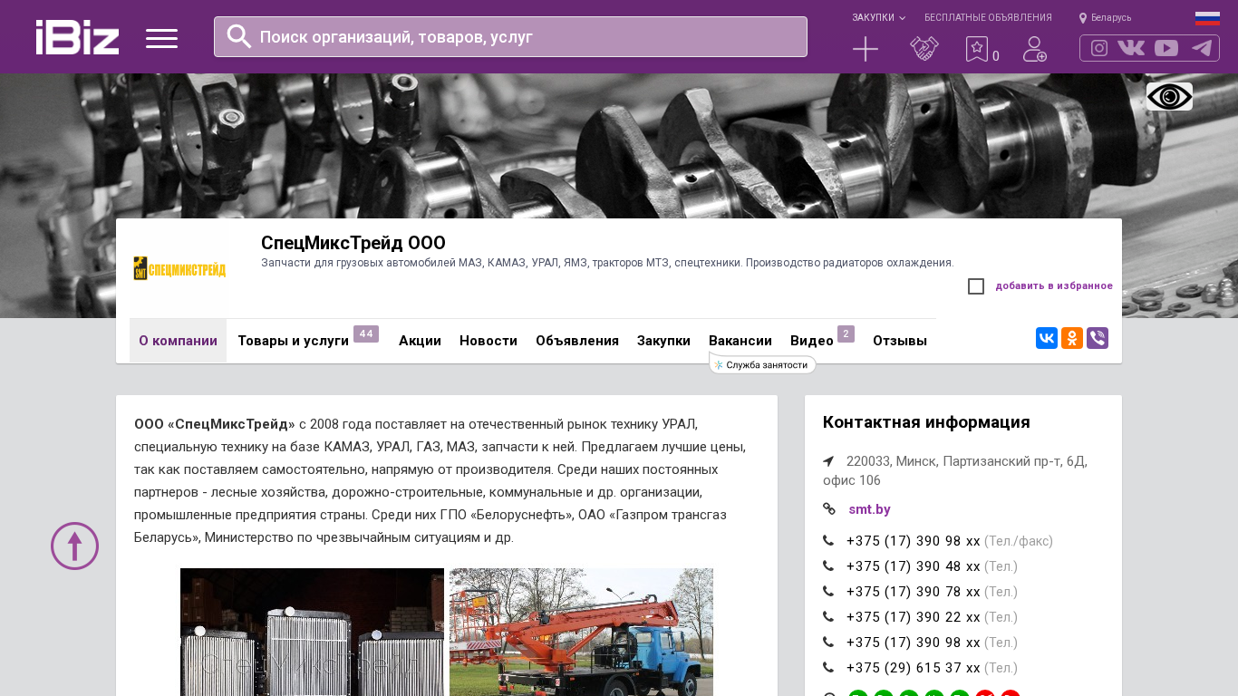Click the scroll to top arrow

(x=74, y=546)
